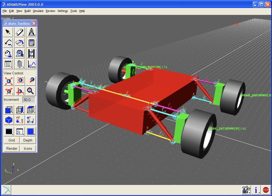Open the Front view cube stack
This screenshot has height=196, width=272.
pos(9,110)
